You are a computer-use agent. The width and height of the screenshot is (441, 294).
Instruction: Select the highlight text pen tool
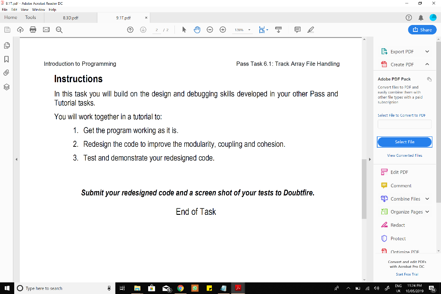pyautogui.click(x=311, y=30)
